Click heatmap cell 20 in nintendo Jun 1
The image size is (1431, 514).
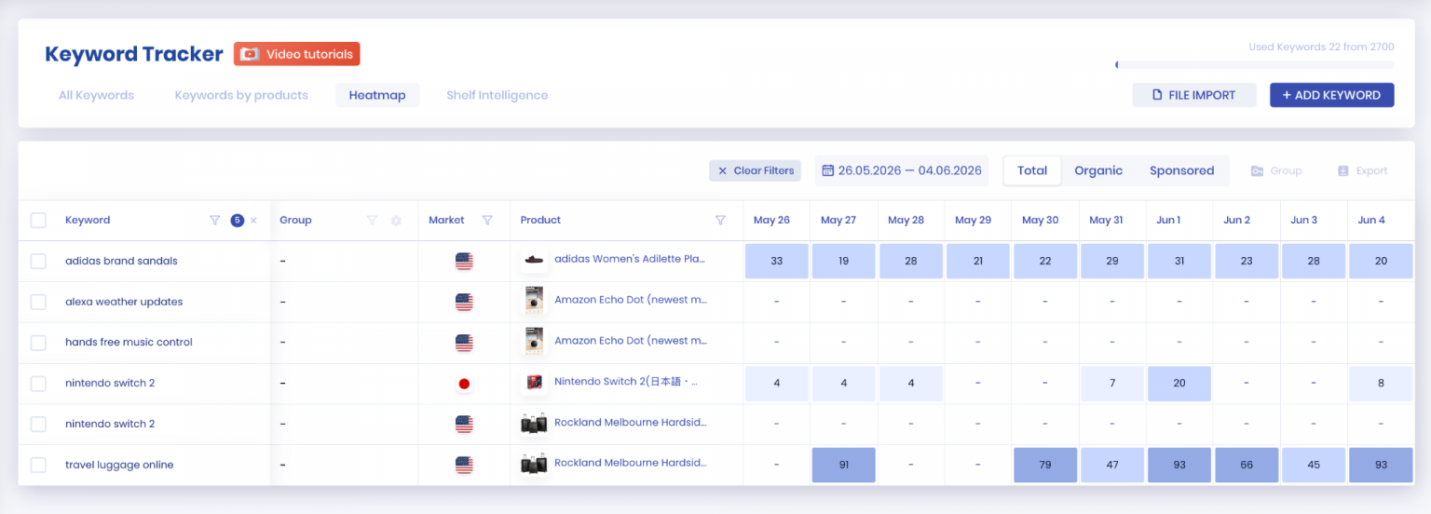pyautogui.click(x=1179, y=384)
